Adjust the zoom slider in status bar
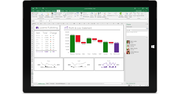Image resolution: width=181 pixels, height=95 pixels. pyautogui.click(x=140, y=85)
